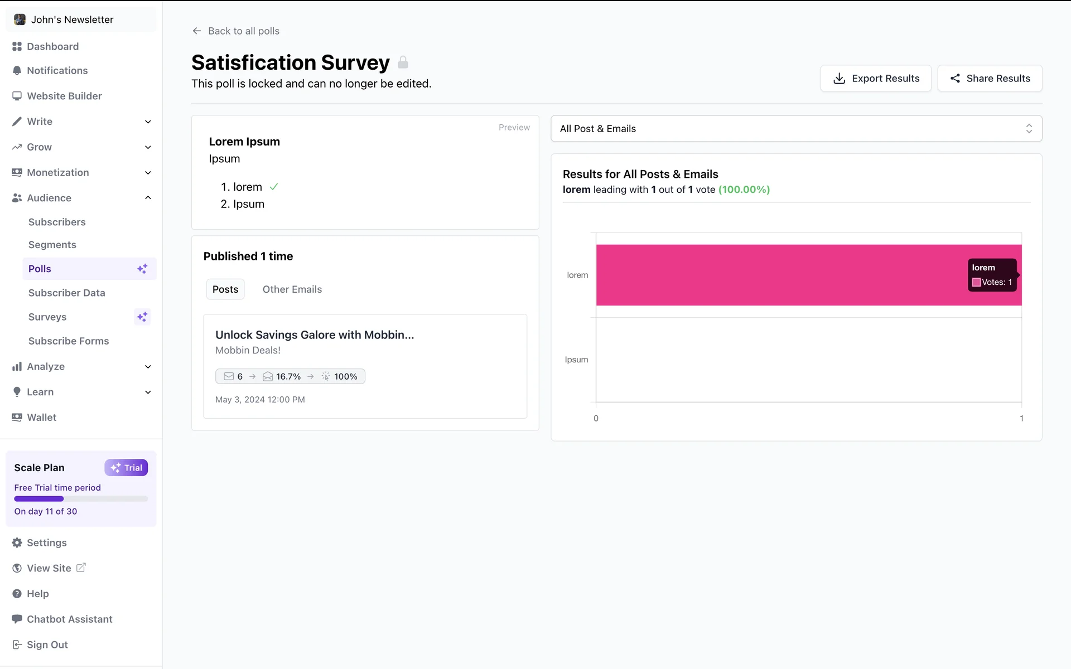Collapse the Audience section chevron
Image resolution: width=1071 pixels, height=669 pixels.
[x=148, y=198]
